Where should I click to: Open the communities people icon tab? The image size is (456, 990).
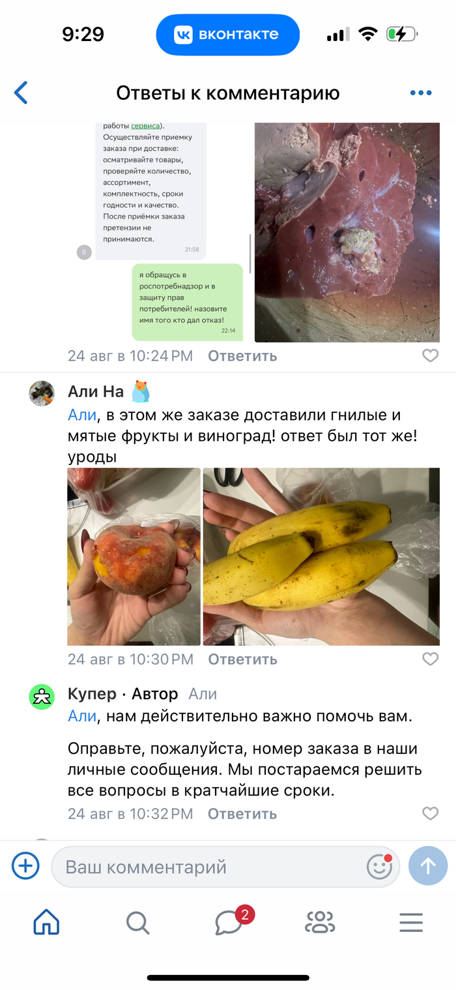[x=320, y=922]
